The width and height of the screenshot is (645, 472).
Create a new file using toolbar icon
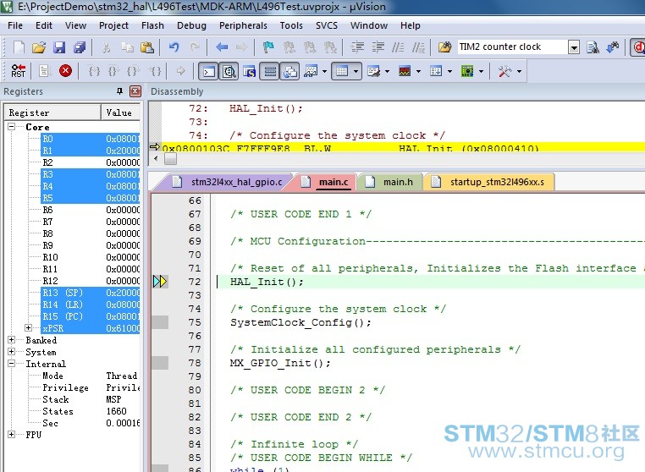coord(19,47)
